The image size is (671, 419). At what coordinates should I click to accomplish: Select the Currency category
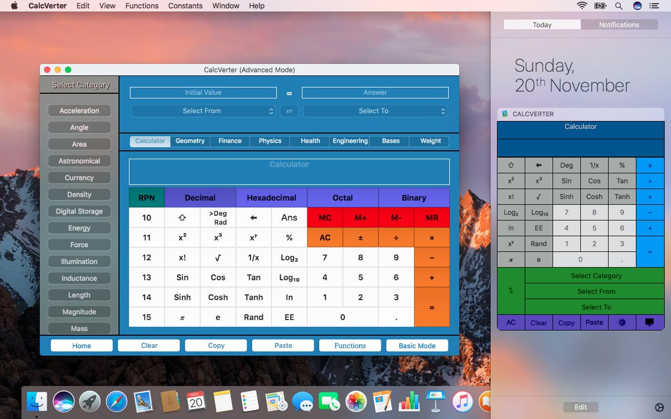click(x=79, y=178)
